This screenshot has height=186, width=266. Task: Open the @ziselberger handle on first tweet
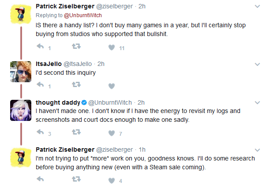pyautogui.click(x=115, y=7)
